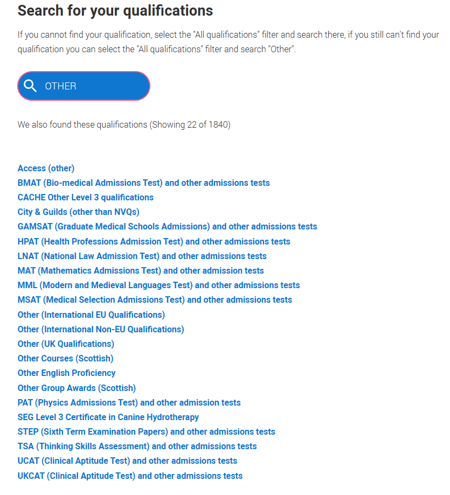Choose City & Guilds (other than NVQs)
This screenshot has height=495, width=450.
[79, 212]
